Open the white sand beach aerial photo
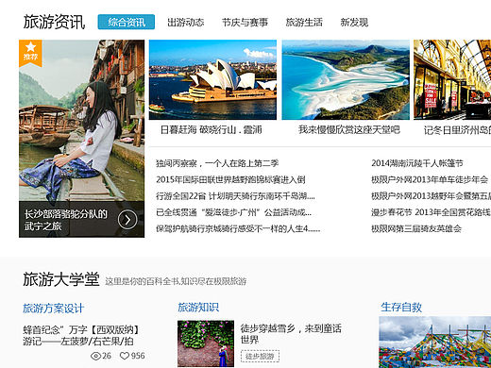Image resolution: width=491 pixels, height=368 pixels. (346, 79)
